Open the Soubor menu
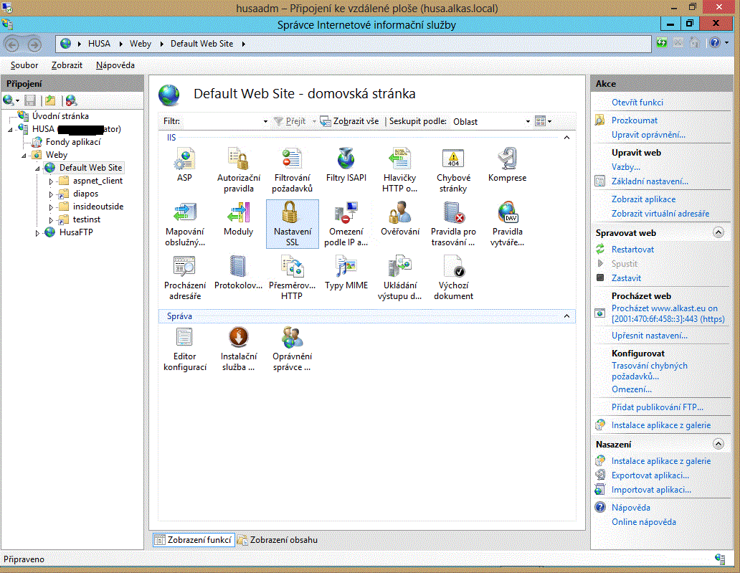The width and height of the screenshot is (740, 573). 24,65
